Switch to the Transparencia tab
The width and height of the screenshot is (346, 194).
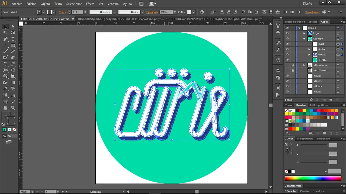pos(305,138)
